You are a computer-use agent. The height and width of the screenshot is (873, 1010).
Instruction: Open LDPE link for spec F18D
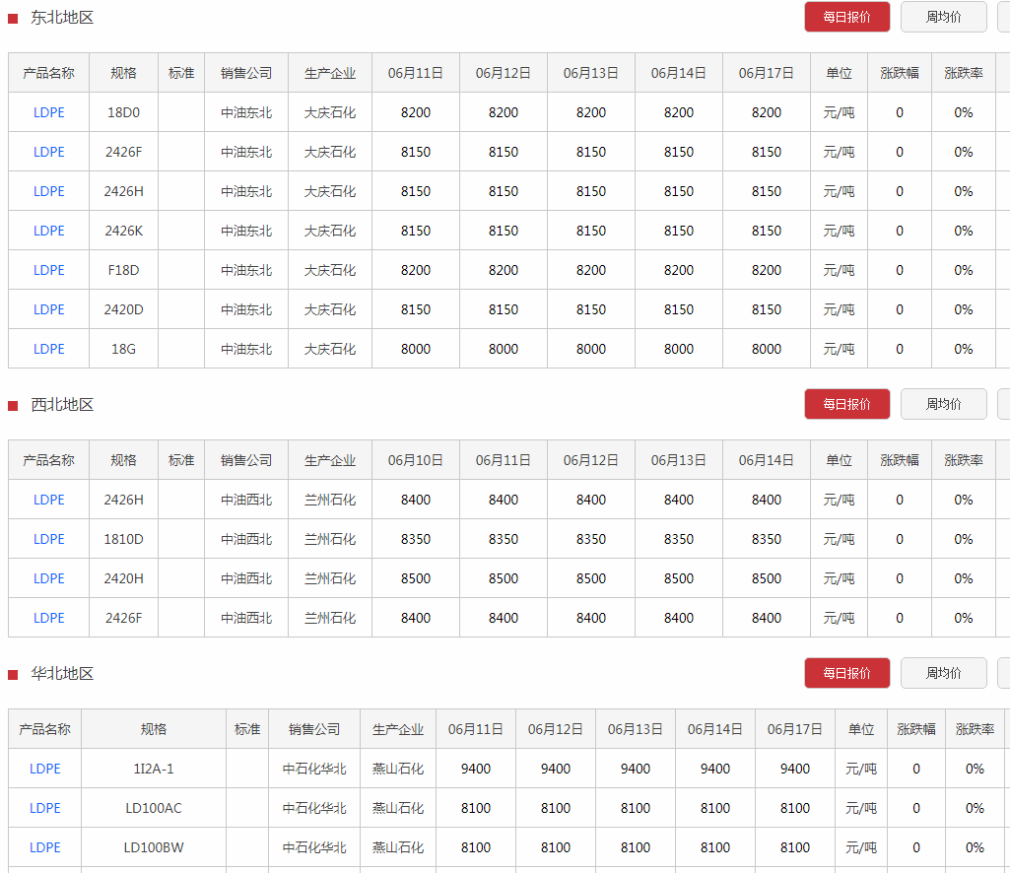pyautogui.click(x=49, y=270)
